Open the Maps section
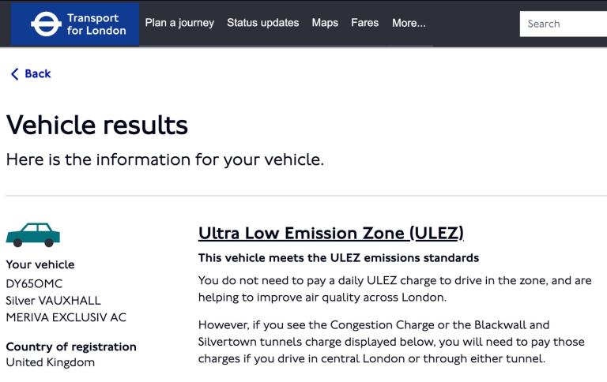The height and width of the screenshot is (382, 607). (325, 23)
